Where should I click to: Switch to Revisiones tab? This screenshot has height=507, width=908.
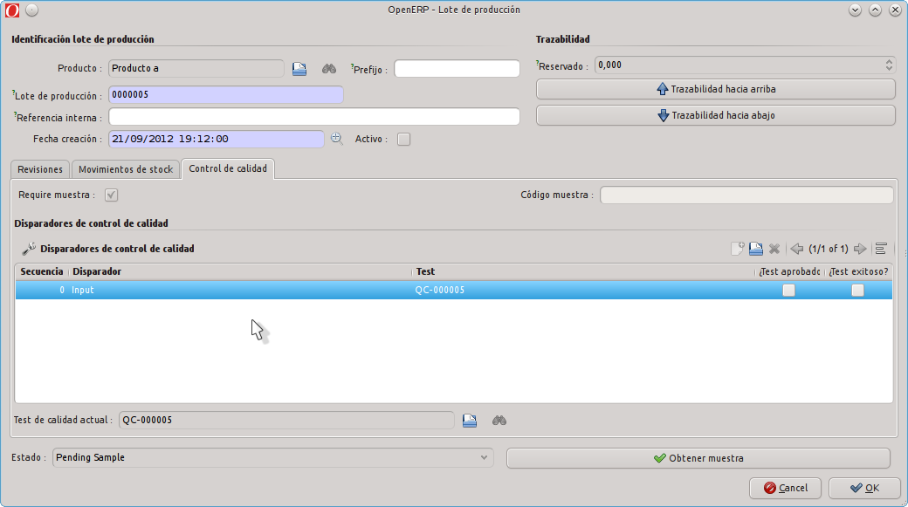pyautogui.click(x=40, y=169)
